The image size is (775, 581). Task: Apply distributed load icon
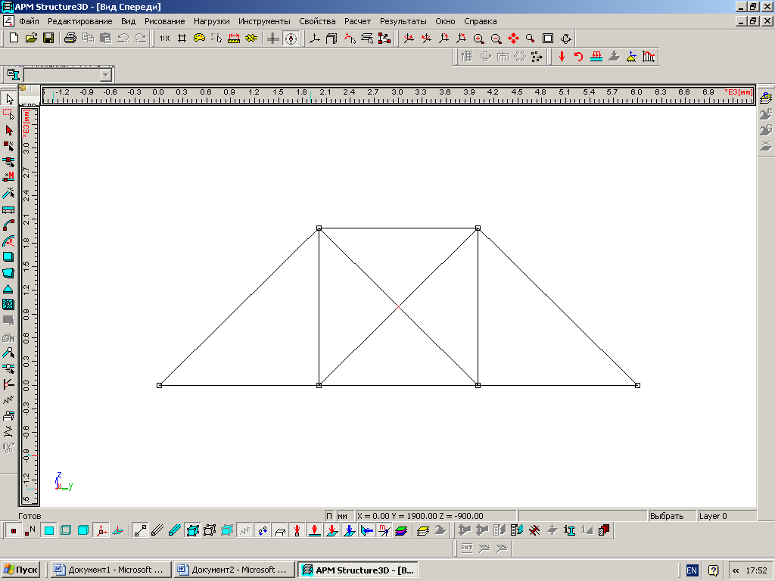point(596,56)
